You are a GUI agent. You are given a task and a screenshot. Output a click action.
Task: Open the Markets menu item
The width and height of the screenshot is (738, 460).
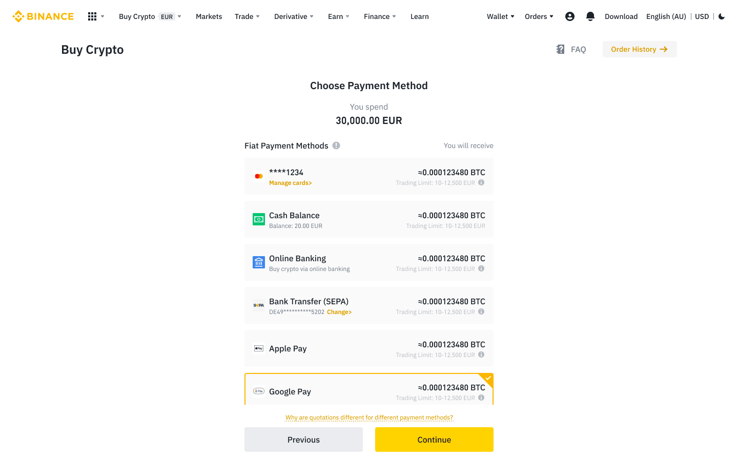[x=209, y=16]
